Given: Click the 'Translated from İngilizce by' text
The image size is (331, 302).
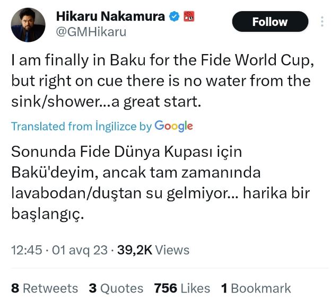Looking at the screenshot, I should tap(81, 127).
